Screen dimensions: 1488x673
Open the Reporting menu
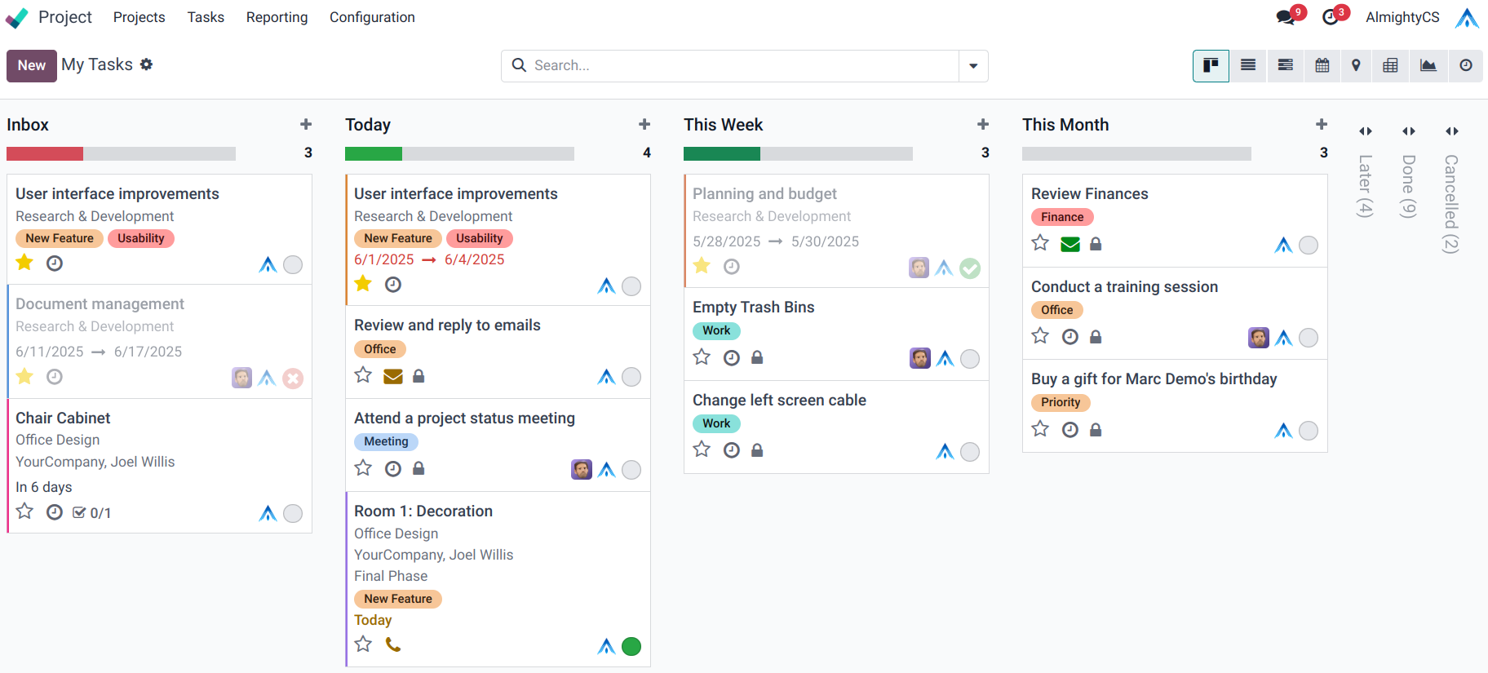pyautogui.click(x=277, y=17)
